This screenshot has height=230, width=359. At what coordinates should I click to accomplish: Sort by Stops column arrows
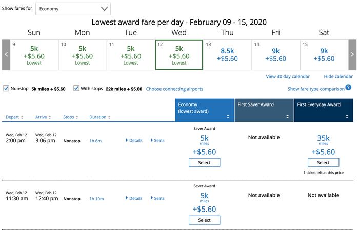tap(77, 117)
